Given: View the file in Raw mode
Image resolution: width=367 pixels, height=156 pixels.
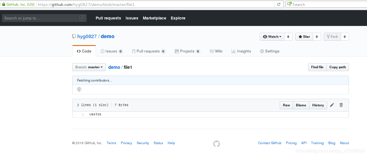Looking at the screenshot, I should (286, 105).
